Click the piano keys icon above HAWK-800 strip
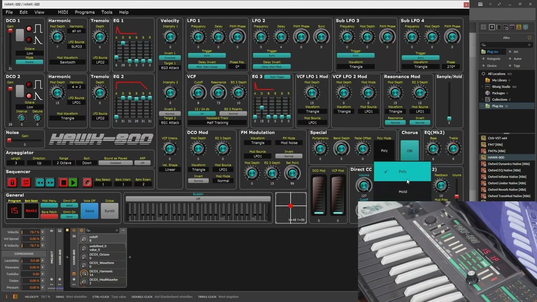Image resolution: width=537 pixels, height=302 pixels. click(60, 230)
